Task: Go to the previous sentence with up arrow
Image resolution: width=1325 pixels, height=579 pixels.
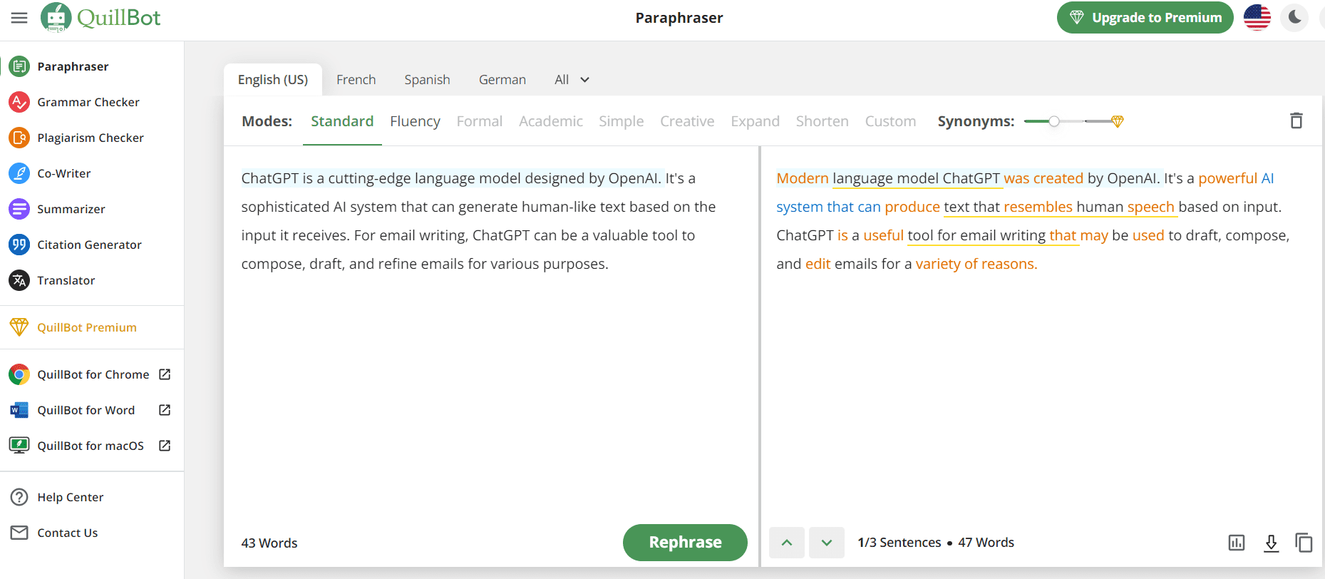Action: coord(787,543)
